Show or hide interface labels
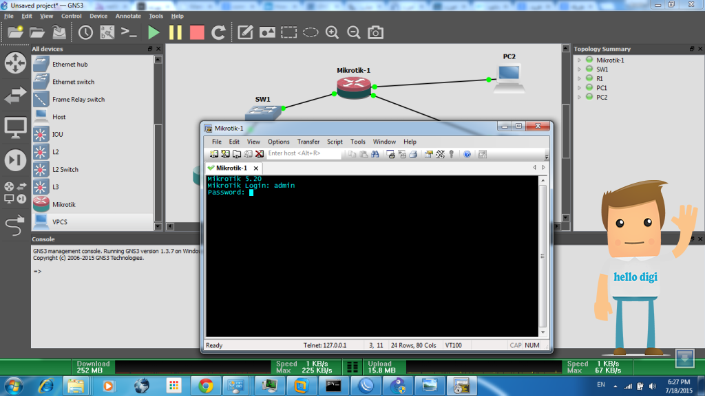Screen dimensions: 705x396 pyautogui.click(x=107, y=32)
